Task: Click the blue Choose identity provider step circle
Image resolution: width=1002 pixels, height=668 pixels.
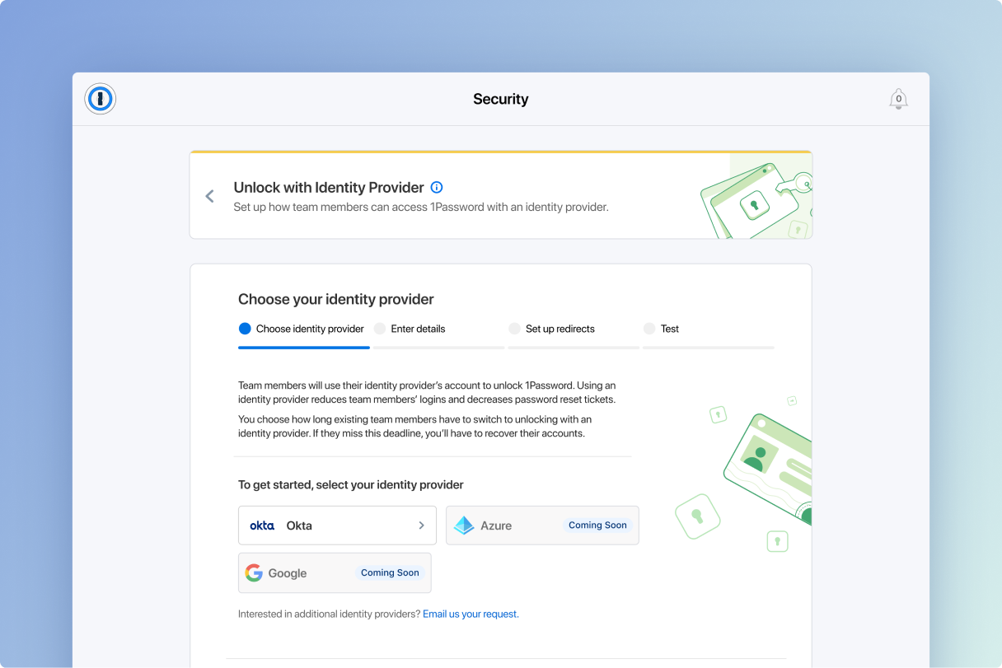Action: click(x=245, y=329)
